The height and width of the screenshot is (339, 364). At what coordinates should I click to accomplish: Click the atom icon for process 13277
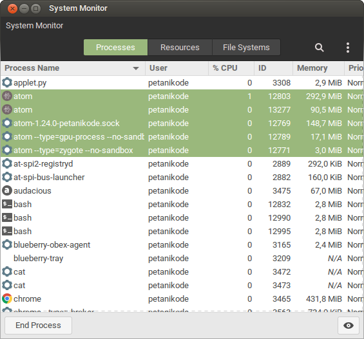[7, 109]
